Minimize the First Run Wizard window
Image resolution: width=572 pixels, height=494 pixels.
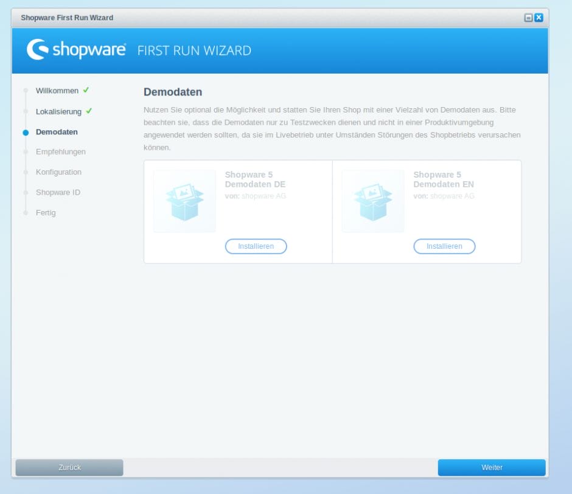click(x=528, y=18)
